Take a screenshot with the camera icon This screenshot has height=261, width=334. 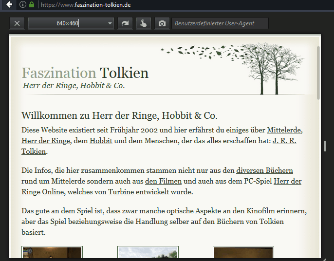tap(162, 23)
